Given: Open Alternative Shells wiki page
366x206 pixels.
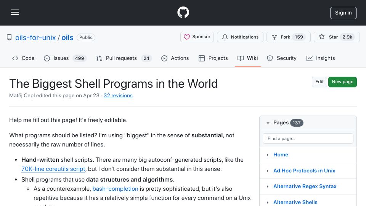Looking at the screenshot, I should coord(295,202).
